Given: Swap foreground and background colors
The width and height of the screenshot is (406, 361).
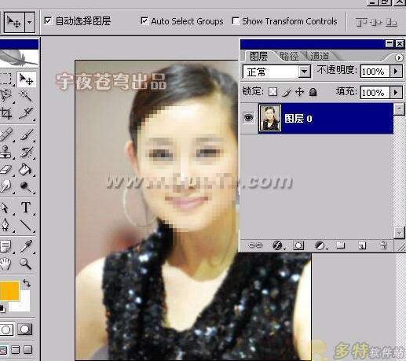Looking at the screenshot, I should tap(27, 283).
